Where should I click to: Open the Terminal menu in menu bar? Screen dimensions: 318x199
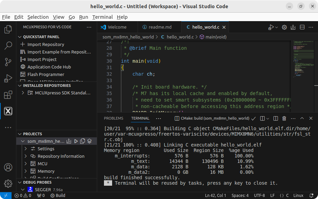102,17
